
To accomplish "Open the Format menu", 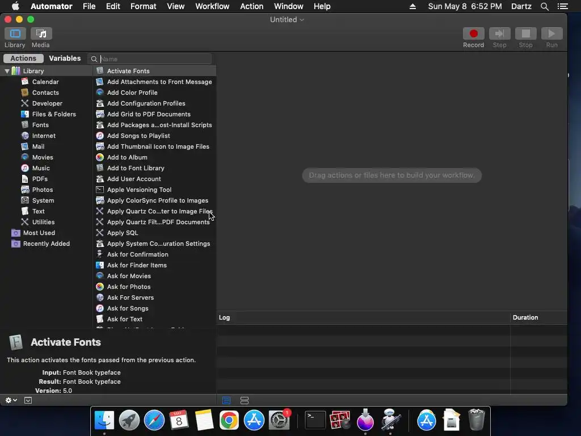I will 143,6.
